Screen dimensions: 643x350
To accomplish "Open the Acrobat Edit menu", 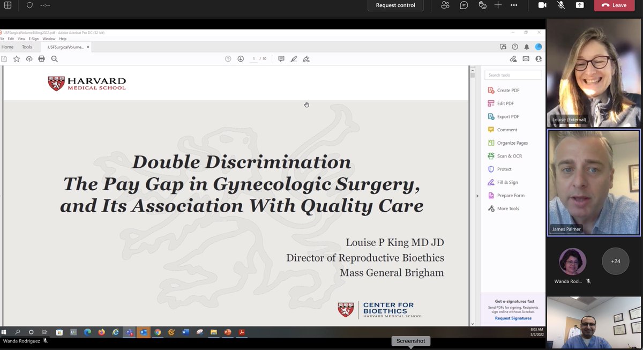I will click(11, 39).
